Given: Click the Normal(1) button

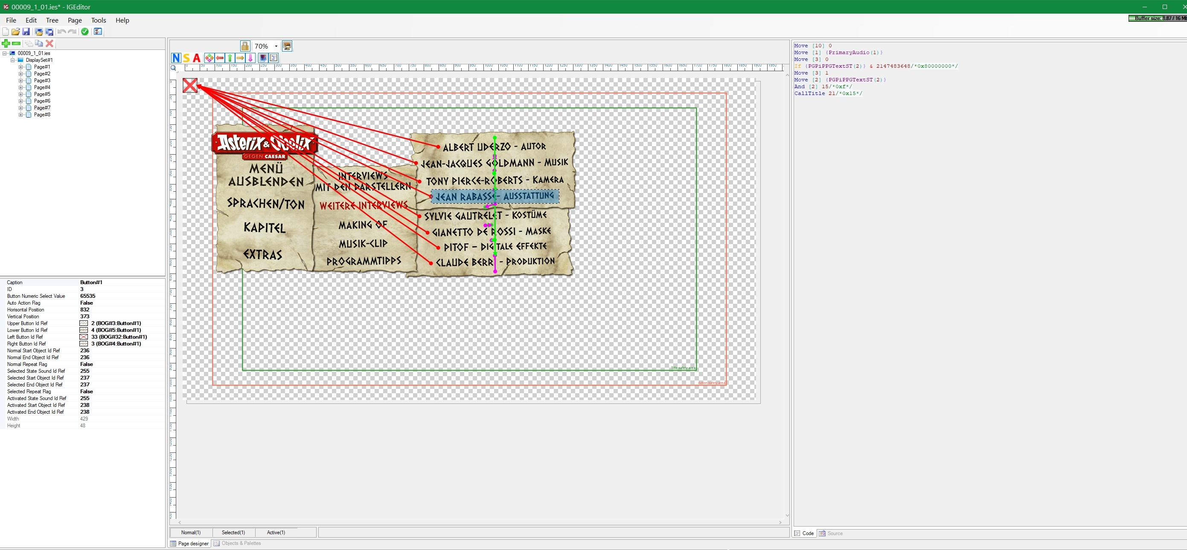Looking at the screenshot, I should (191, 533).
